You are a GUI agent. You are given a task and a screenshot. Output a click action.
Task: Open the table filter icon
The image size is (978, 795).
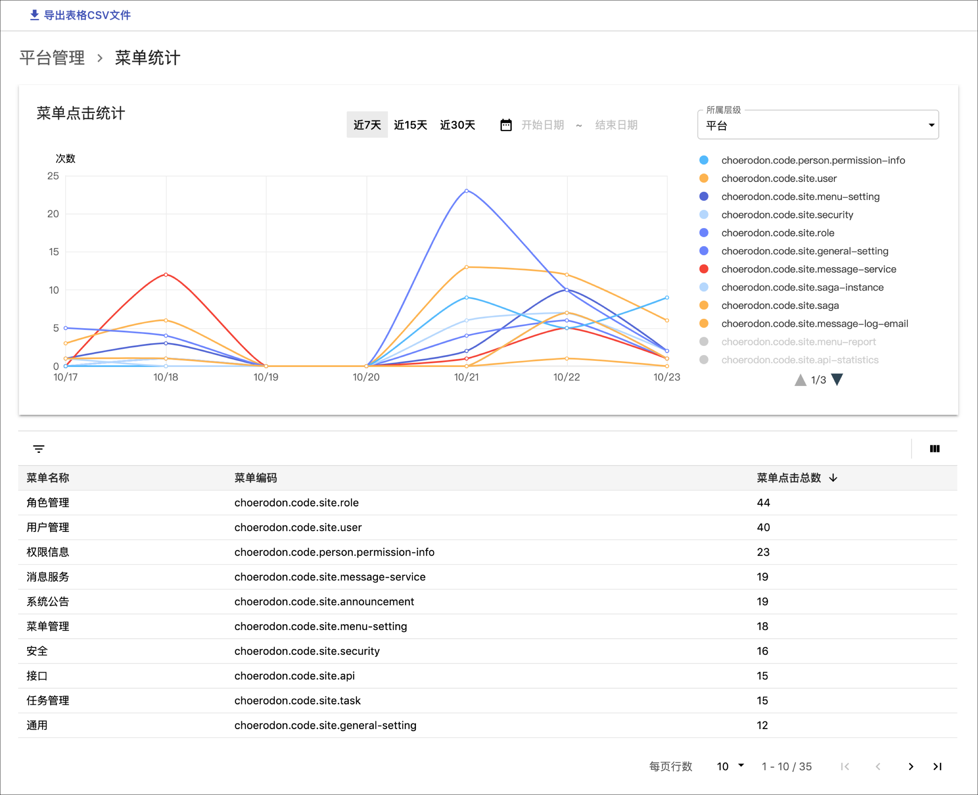click(x=38, y=449)
